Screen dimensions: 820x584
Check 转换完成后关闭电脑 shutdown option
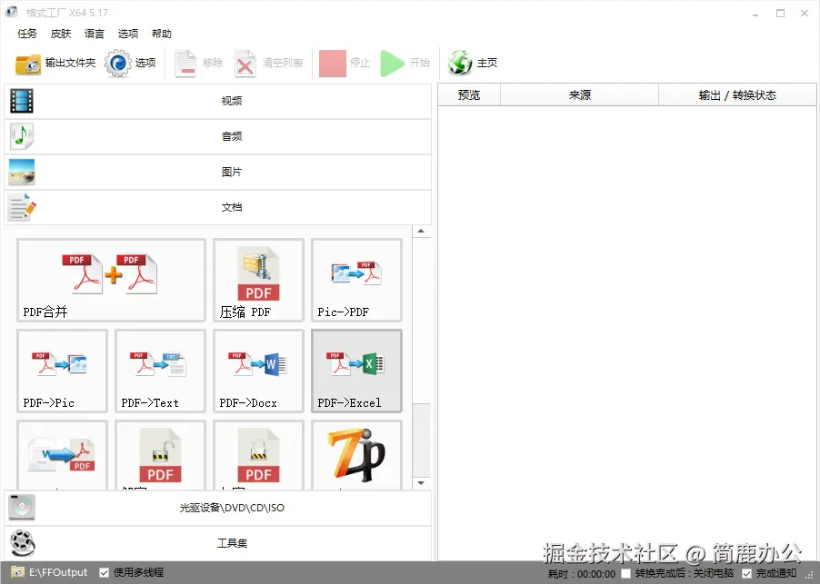(x=626, y=572)
